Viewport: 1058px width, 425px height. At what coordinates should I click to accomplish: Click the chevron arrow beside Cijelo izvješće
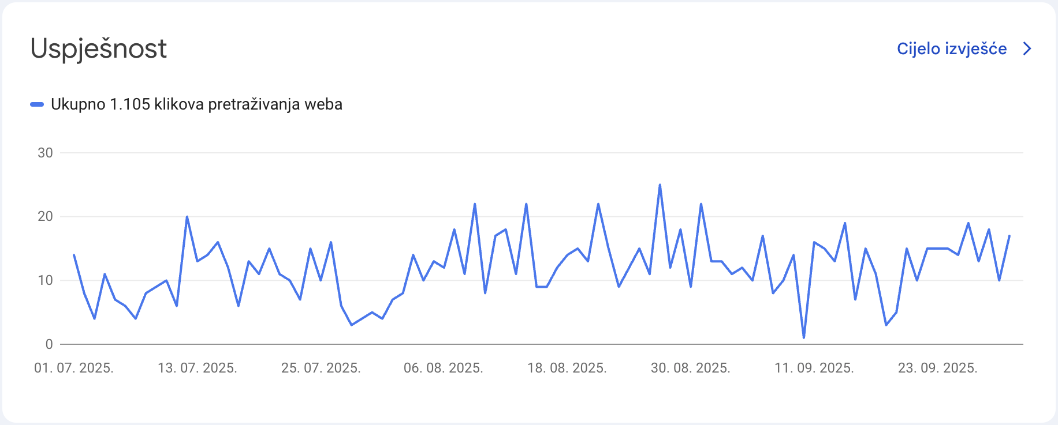pos(1027,49)
